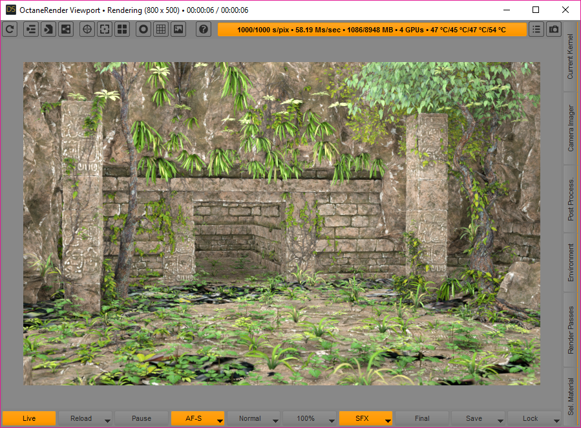
Task: Click the Reload button
Action: coord(81,418)
